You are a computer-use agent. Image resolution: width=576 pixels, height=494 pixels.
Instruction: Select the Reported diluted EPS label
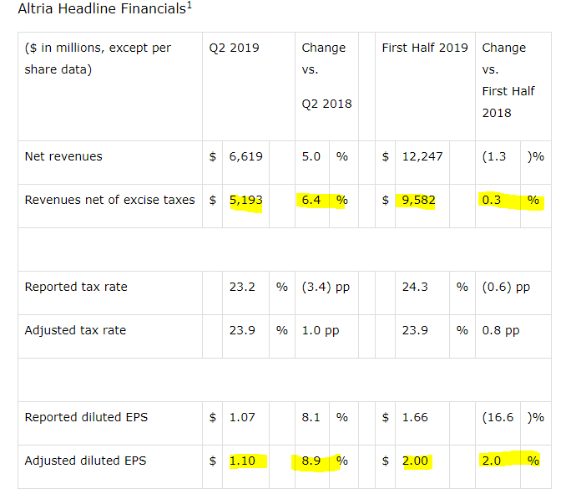[x=86, y=417]
